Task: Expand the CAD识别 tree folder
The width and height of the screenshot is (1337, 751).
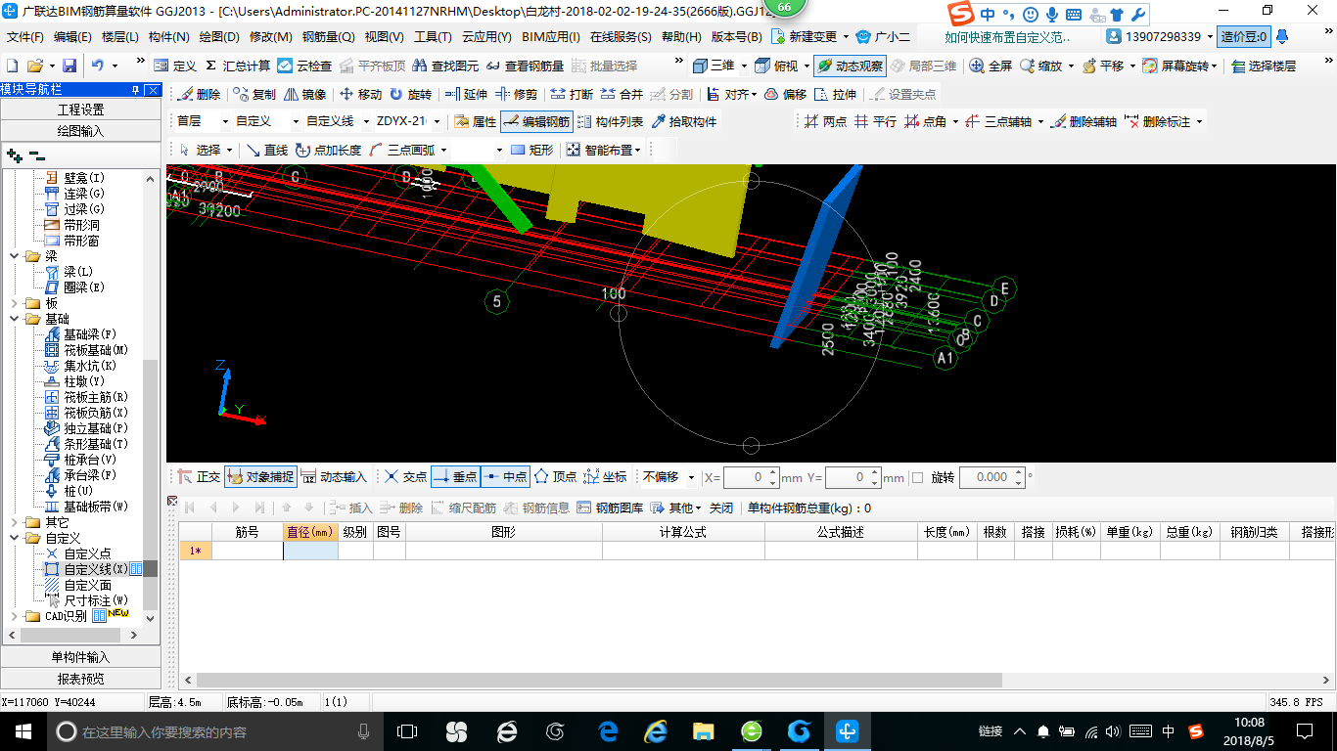Action: click(x=15, y=616)
